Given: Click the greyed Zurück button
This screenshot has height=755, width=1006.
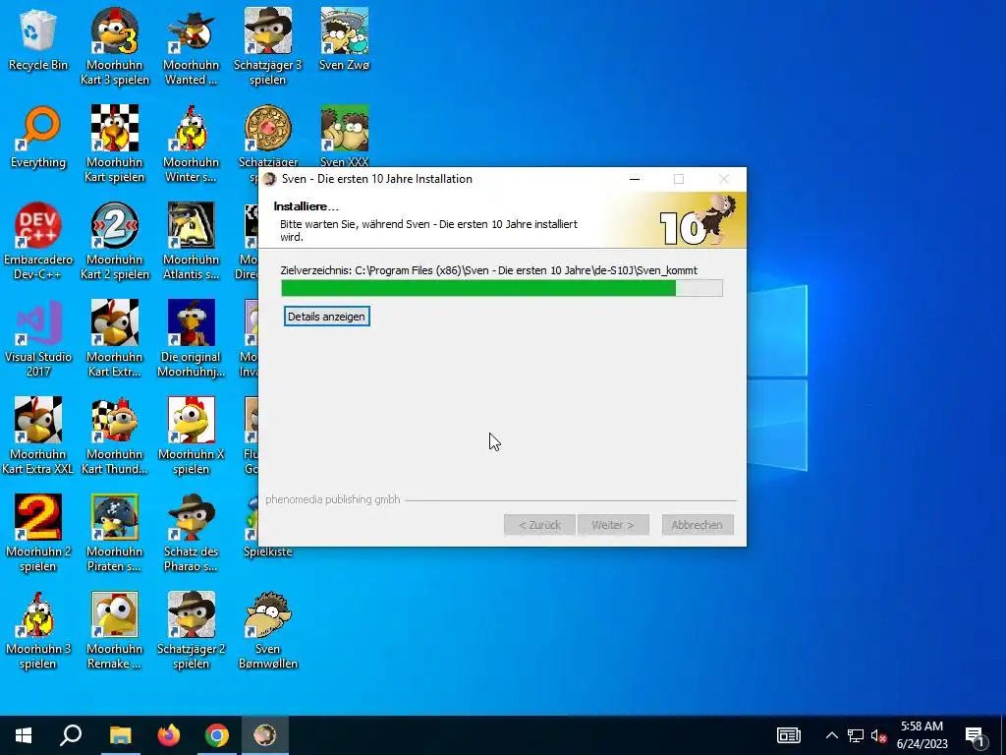Looking at the screenshot, I should point(539,525).
